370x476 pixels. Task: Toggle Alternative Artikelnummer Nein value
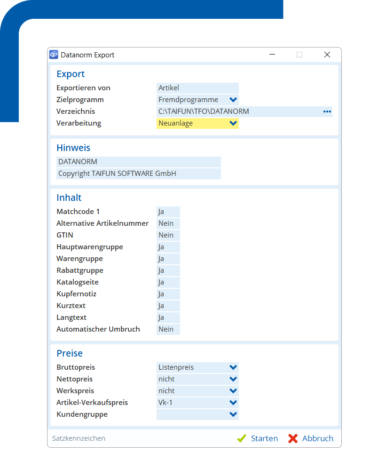click(168, 223)
